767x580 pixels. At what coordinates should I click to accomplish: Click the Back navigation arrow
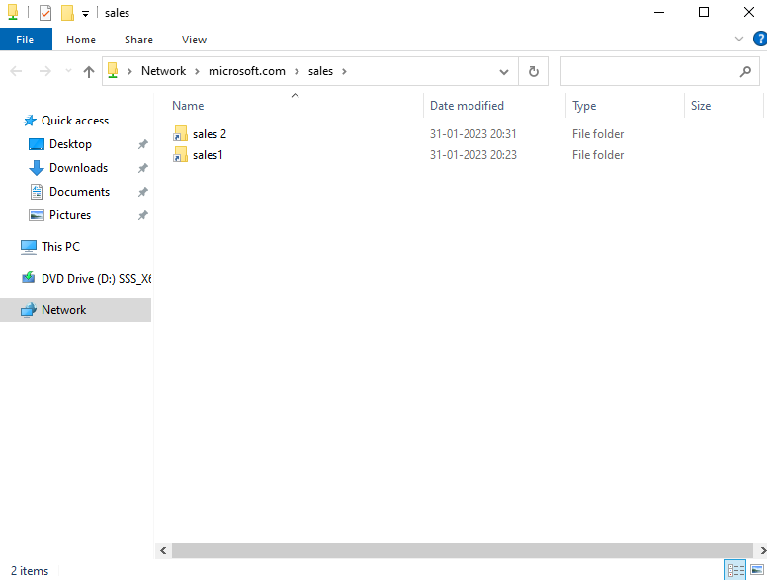point(16,71)
